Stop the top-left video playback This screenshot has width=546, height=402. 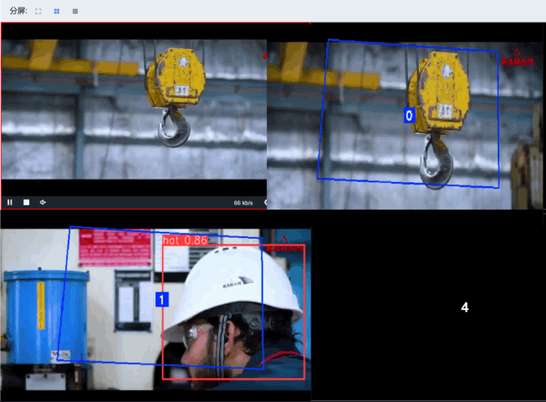(27, 203)
